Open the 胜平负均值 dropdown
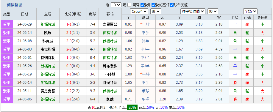 coord(193,12)
